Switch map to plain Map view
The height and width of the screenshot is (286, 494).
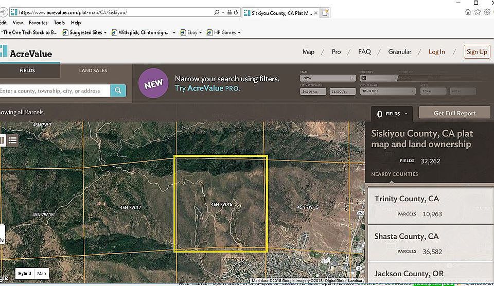click(x=42, y=274)
